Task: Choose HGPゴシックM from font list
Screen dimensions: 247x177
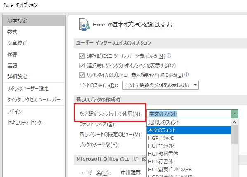Action: click(189, 146)
